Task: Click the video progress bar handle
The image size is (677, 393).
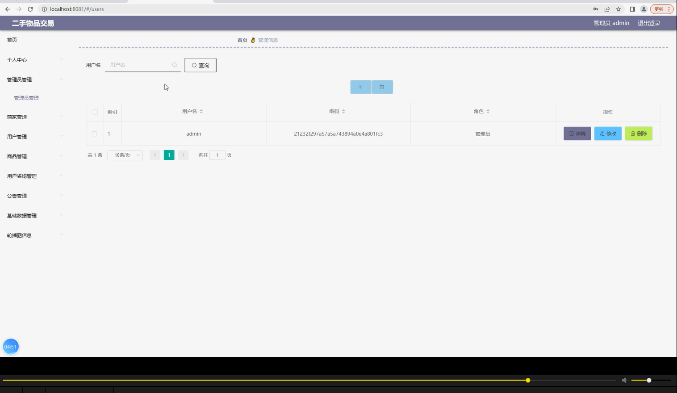Action: tap(528, 380)
